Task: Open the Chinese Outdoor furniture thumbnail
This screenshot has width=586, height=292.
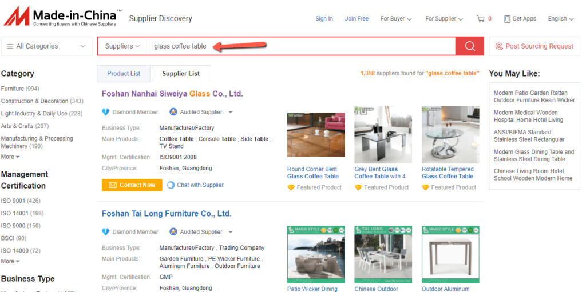Action: (x=383, y=255)
